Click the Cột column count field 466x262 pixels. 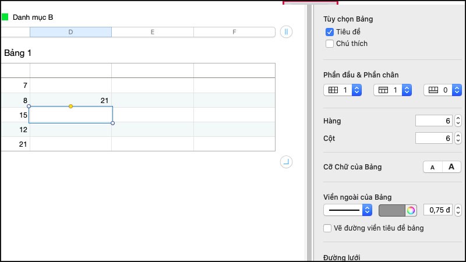pyautogui.click(x=433, y=139)
